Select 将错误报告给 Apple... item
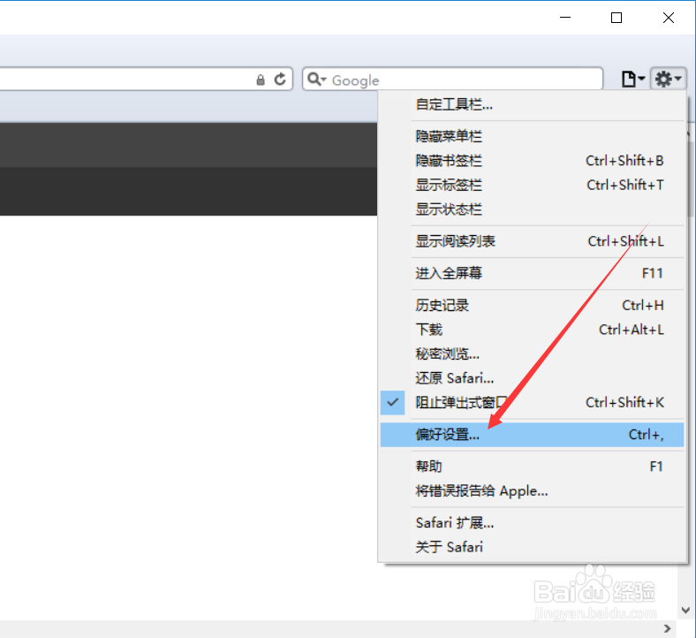Viewport: 696px width, 638px height. click(x=532, y=491)
